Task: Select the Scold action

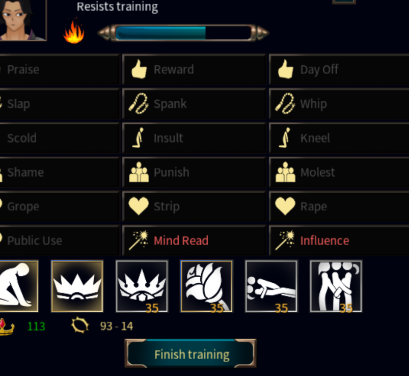Action: click(x=59, y=138)
